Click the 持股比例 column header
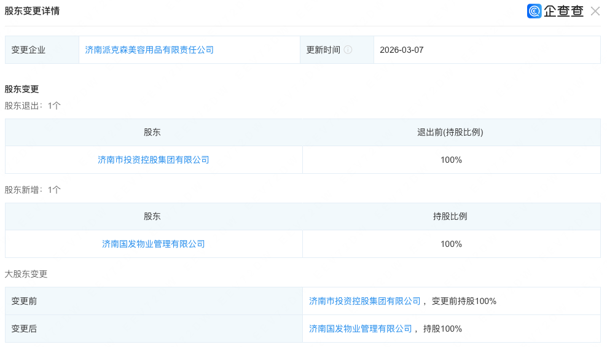607x347 pixels. point(450,216)
